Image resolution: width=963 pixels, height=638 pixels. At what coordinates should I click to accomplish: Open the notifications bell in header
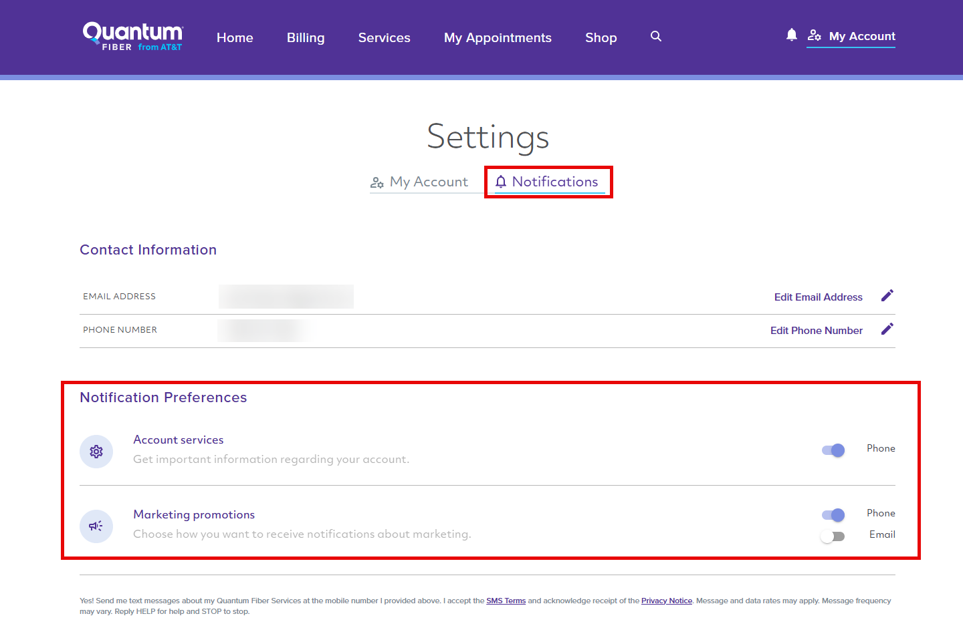click(792, 35)
